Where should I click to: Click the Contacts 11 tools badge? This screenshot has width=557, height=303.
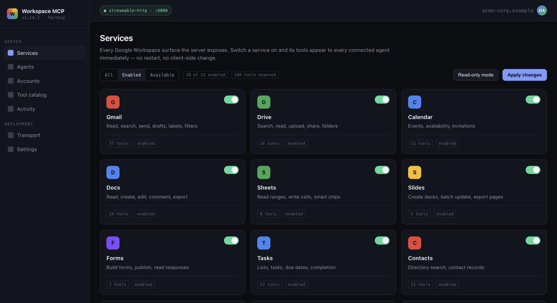420,284
